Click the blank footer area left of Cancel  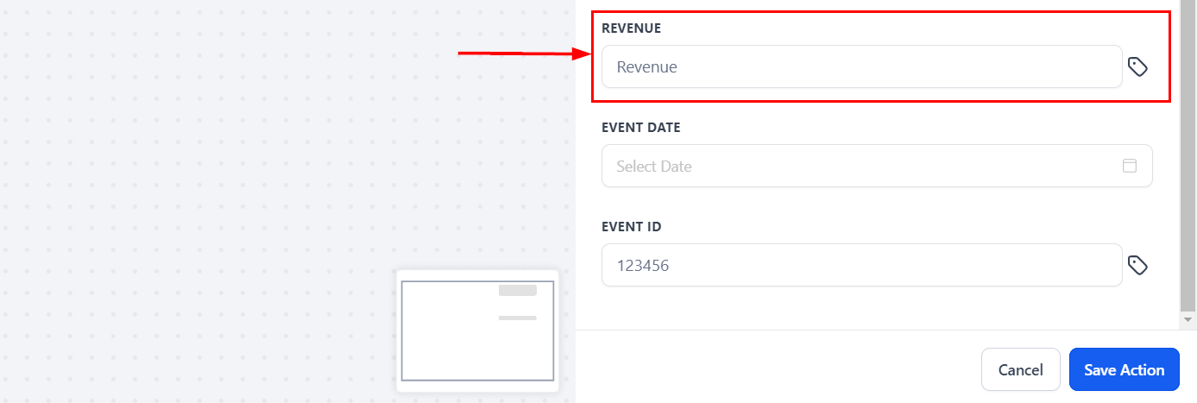pyautogui.click(x=777, y=369)
